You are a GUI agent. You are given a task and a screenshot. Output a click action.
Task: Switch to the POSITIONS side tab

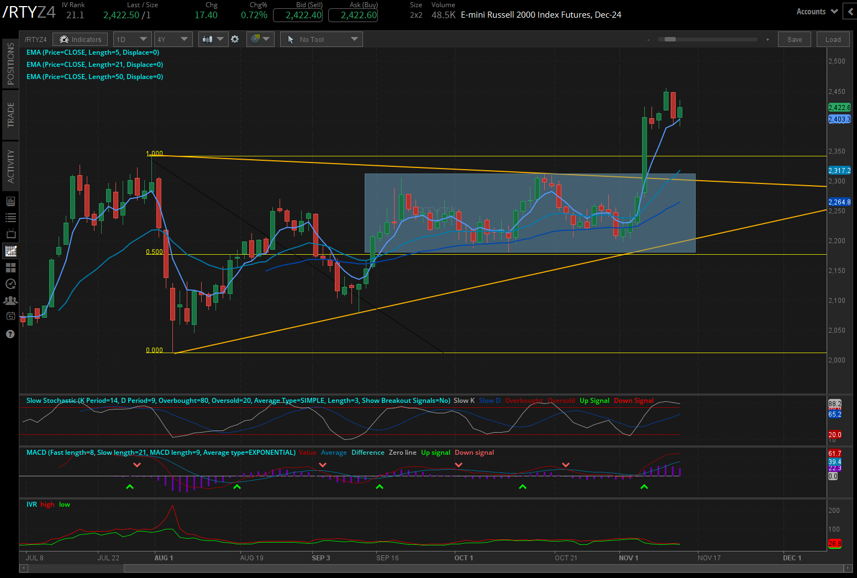click(x=10, y=64)
